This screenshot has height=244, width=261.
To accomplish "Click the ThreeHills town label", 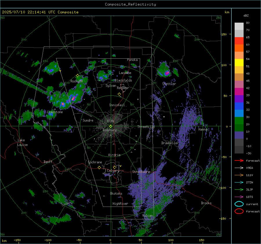I will pos(146,127).
